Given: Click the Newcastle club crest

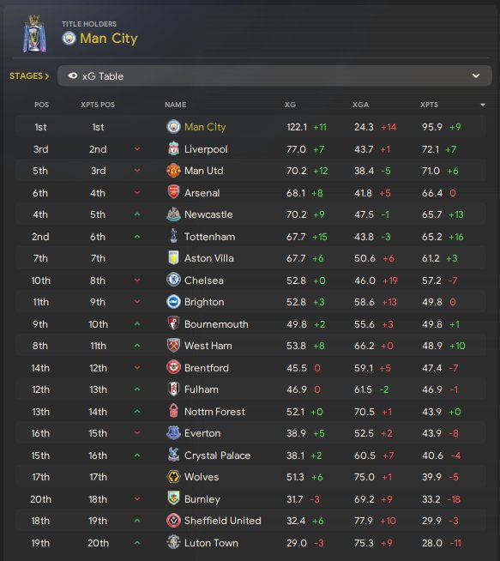Looking at the screenshot, I should [173, 214].
